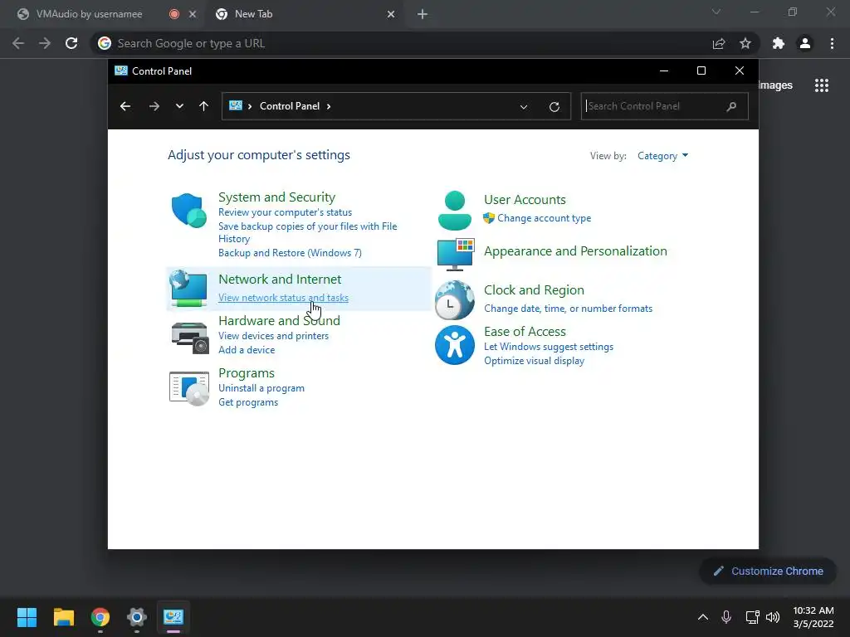Open the Google apps grid
This screenshot has width=850, height=637.
[822, 85]
